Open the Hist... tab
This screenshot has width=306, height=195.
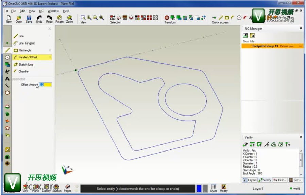[280, 180]
